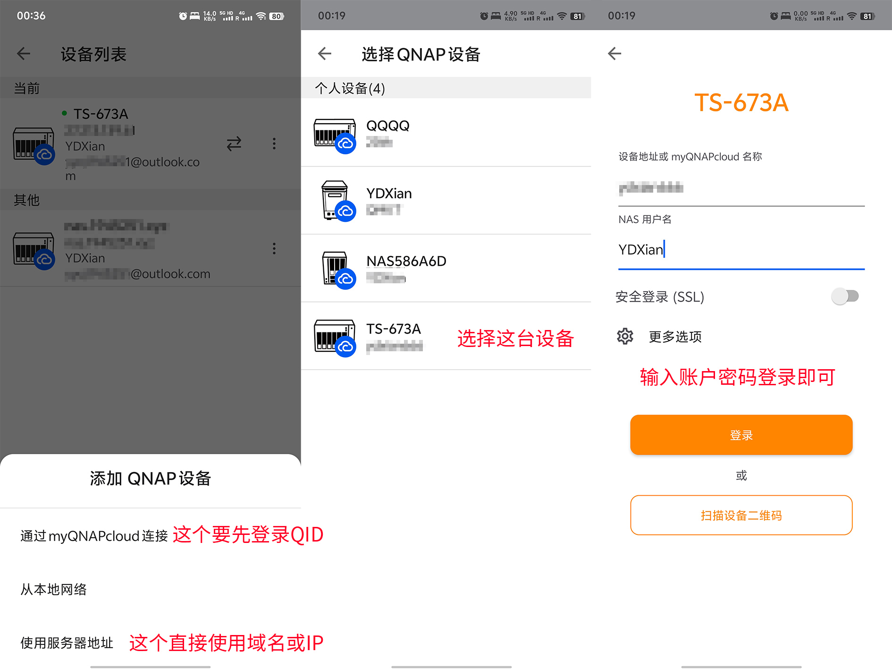This screenshot has width=892, height=669.
Task: Tap back arrow on TS-673A login screen
Action: pyautogui.click(x=614, y=54)
